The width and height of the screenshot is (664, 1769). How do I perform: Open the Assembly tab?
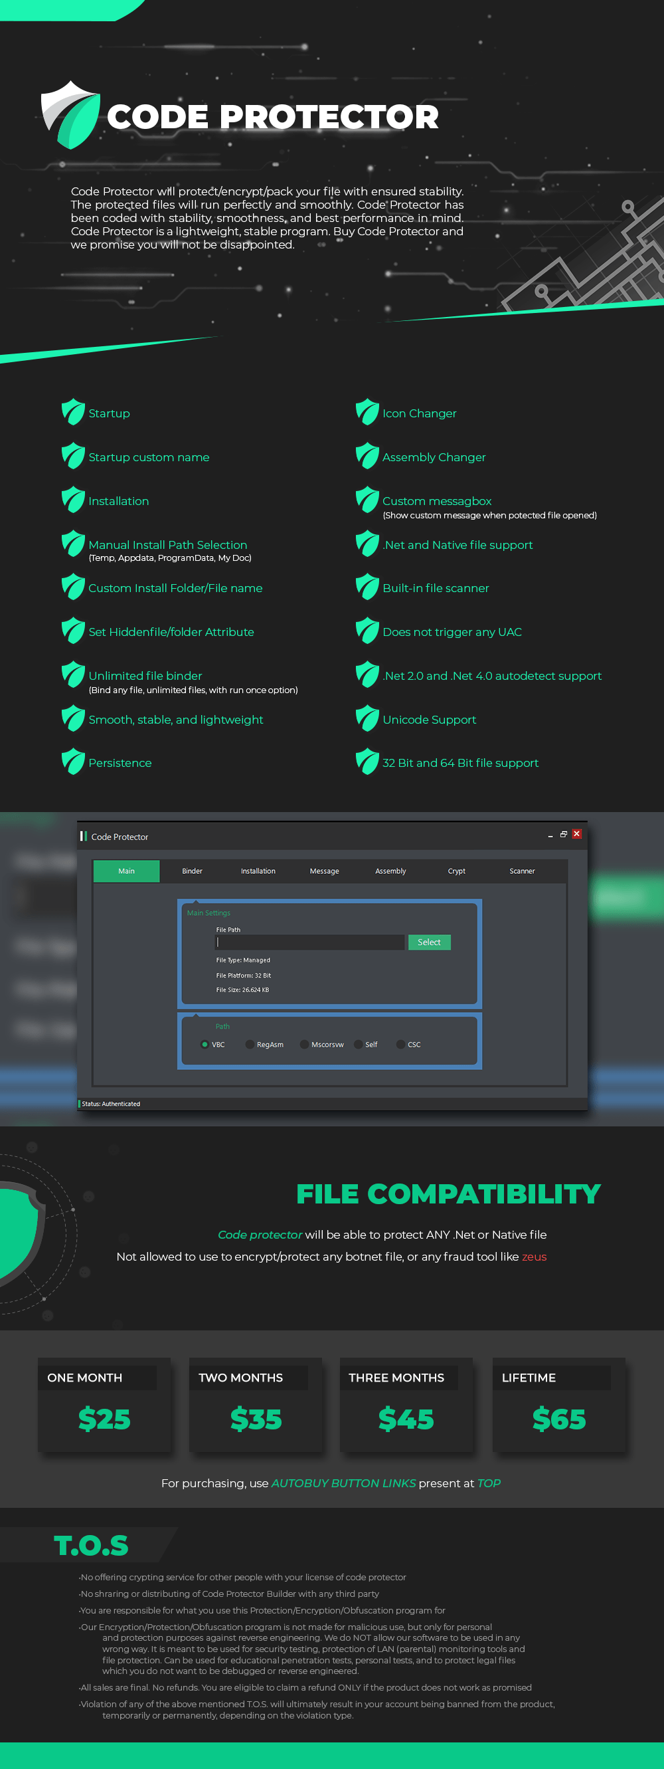pyautogui.click(x=390, y=871)
